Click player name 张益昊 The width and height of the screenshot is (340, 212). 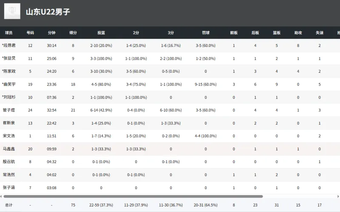(x=9, y=58)
